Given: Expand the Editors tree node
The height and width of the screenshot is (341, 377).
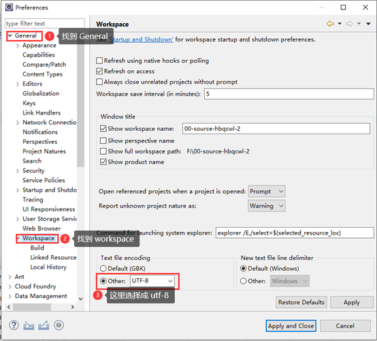Looking at the screenshot, I should click(18, 84).
